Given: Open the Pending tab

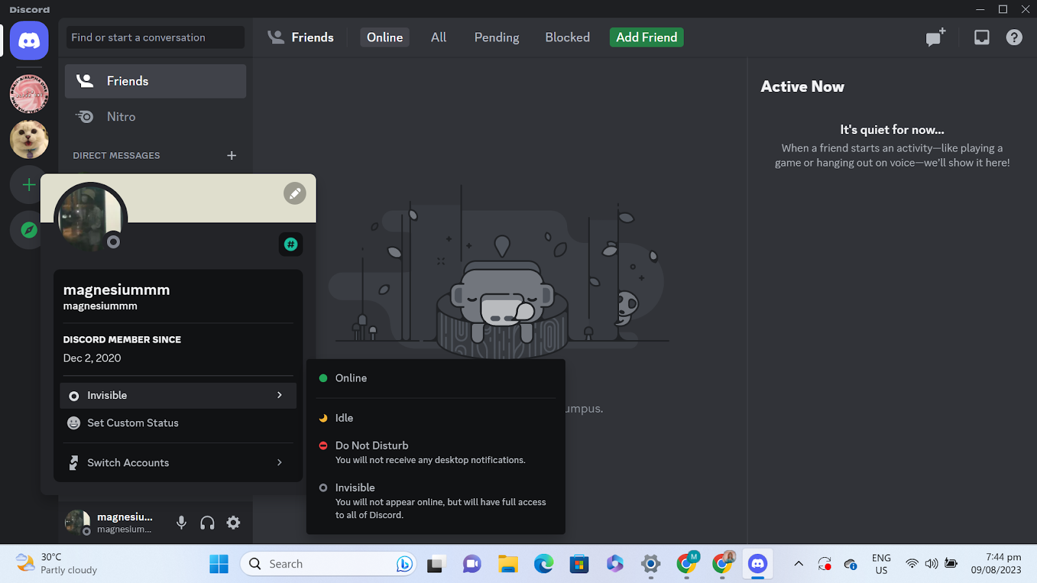Looking at the screenshot, I should click(x=496, y=38).
